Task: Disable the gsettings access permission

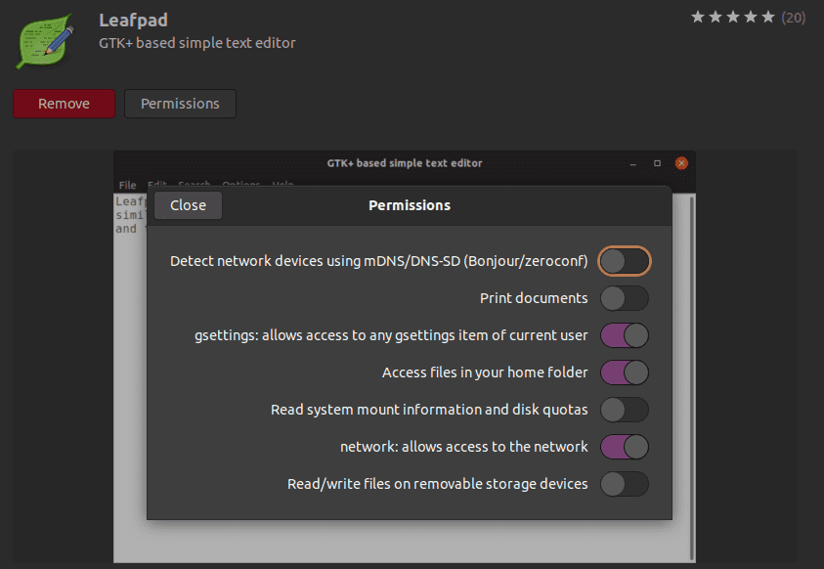Action: coord(624,335)
